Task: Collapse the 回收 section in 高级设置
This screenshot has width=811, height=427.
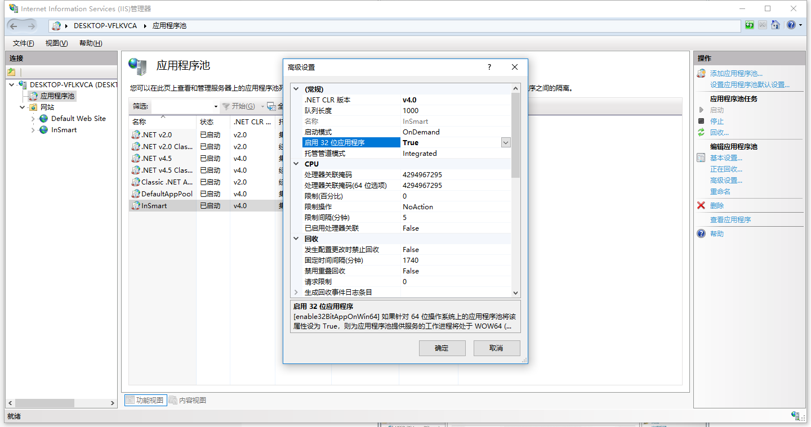Action: (x=296, y=239)
